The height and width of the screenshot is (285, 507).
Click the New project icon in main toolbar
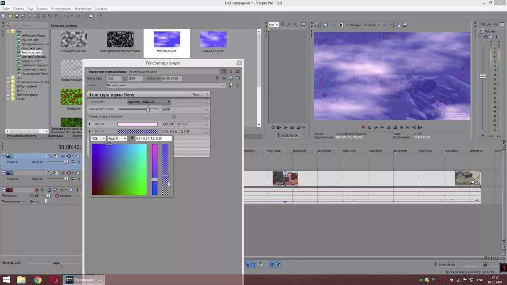coord(4,16)
